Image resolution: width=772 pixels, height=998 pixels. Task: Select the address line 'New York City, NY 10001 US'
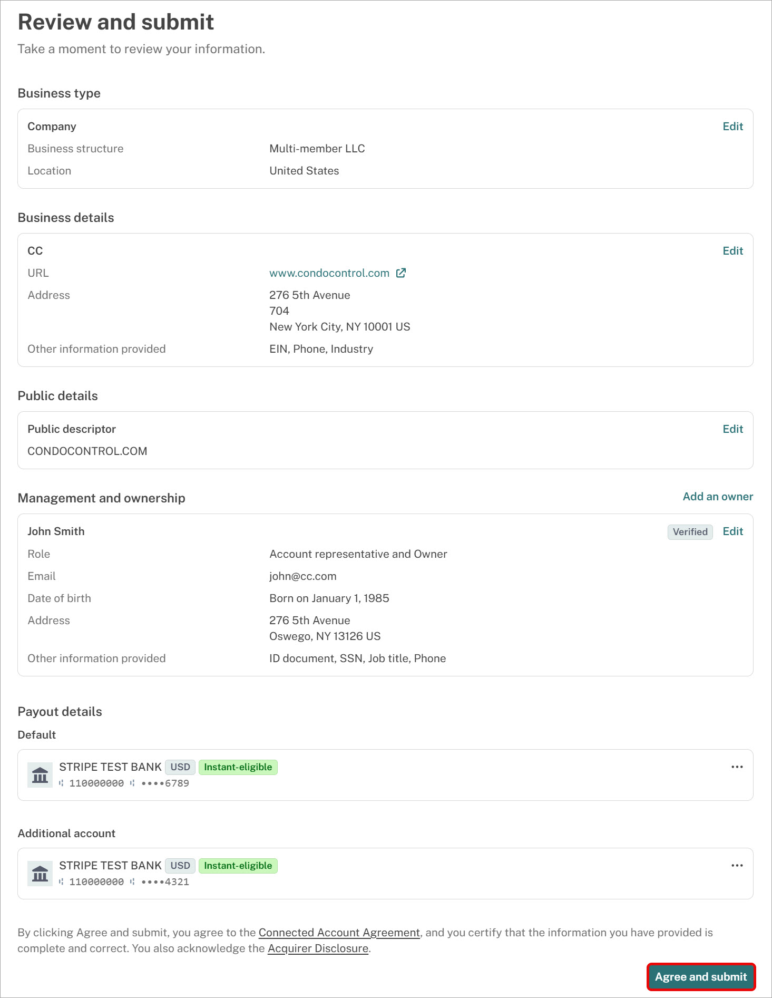[340, 327]
